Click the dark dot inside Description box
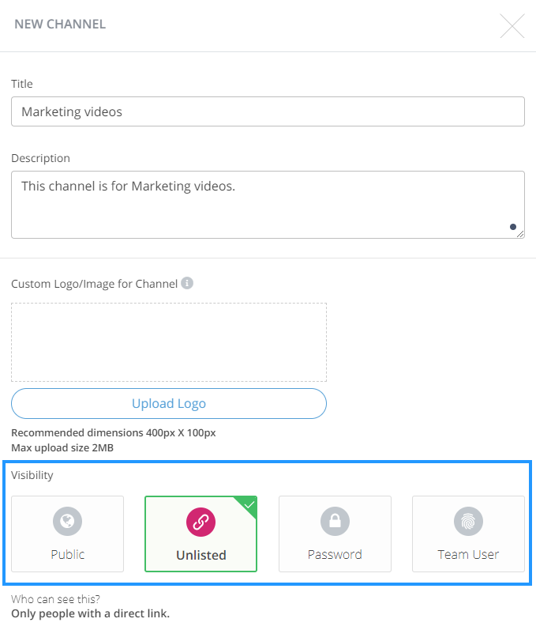 click(513, 227)
